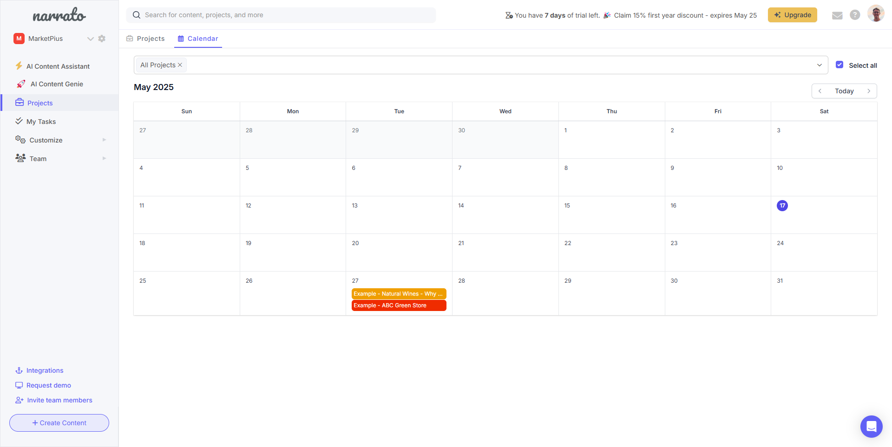Expand the Team submenu
The height and width of the screenshot is (447, 892).
point(104,158)
